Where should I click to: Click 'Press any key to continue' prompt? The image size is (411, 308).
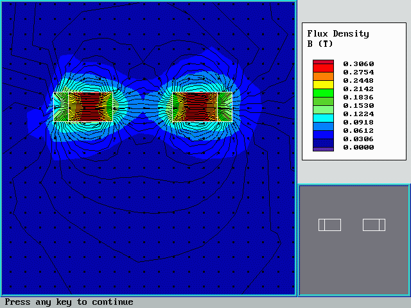(69, 302)
